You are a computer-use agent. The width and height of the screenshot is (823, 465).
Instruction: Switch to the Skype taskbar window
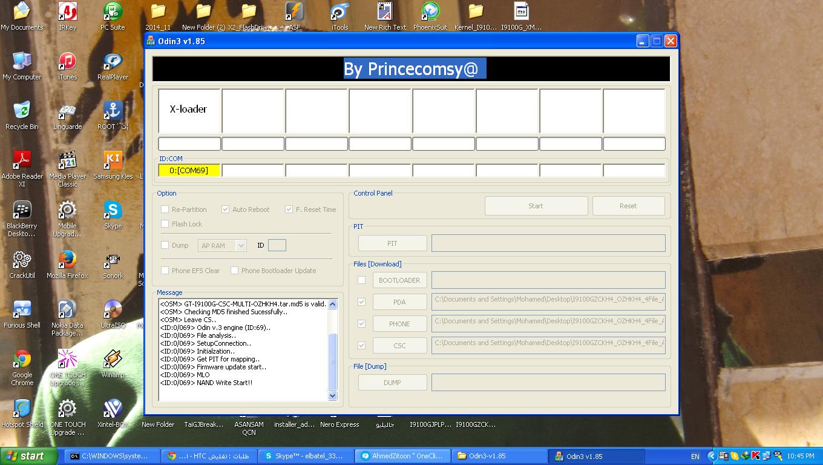(x=306, y=457)
